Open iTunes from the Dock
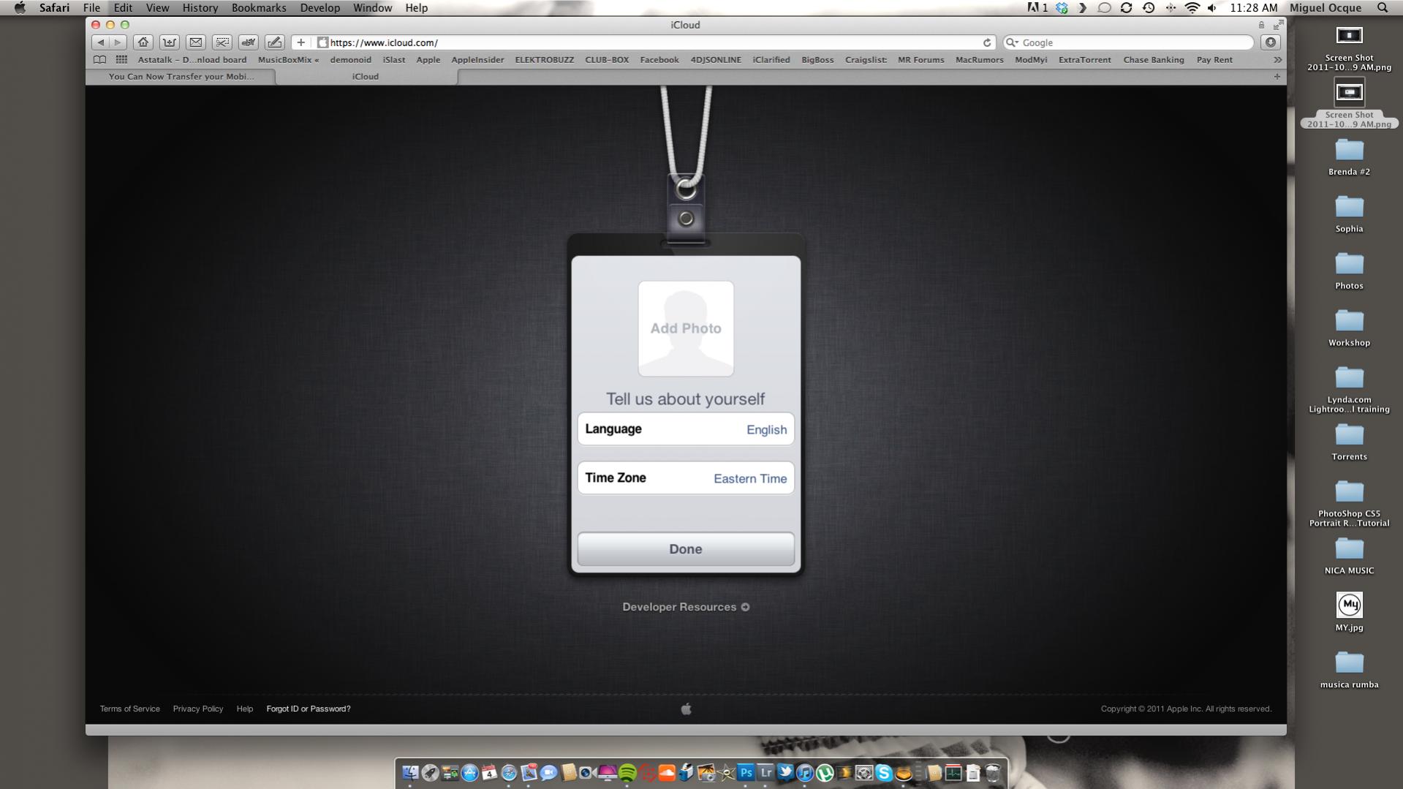This screenshot has height=789, width=1403. tap(805, 772)
